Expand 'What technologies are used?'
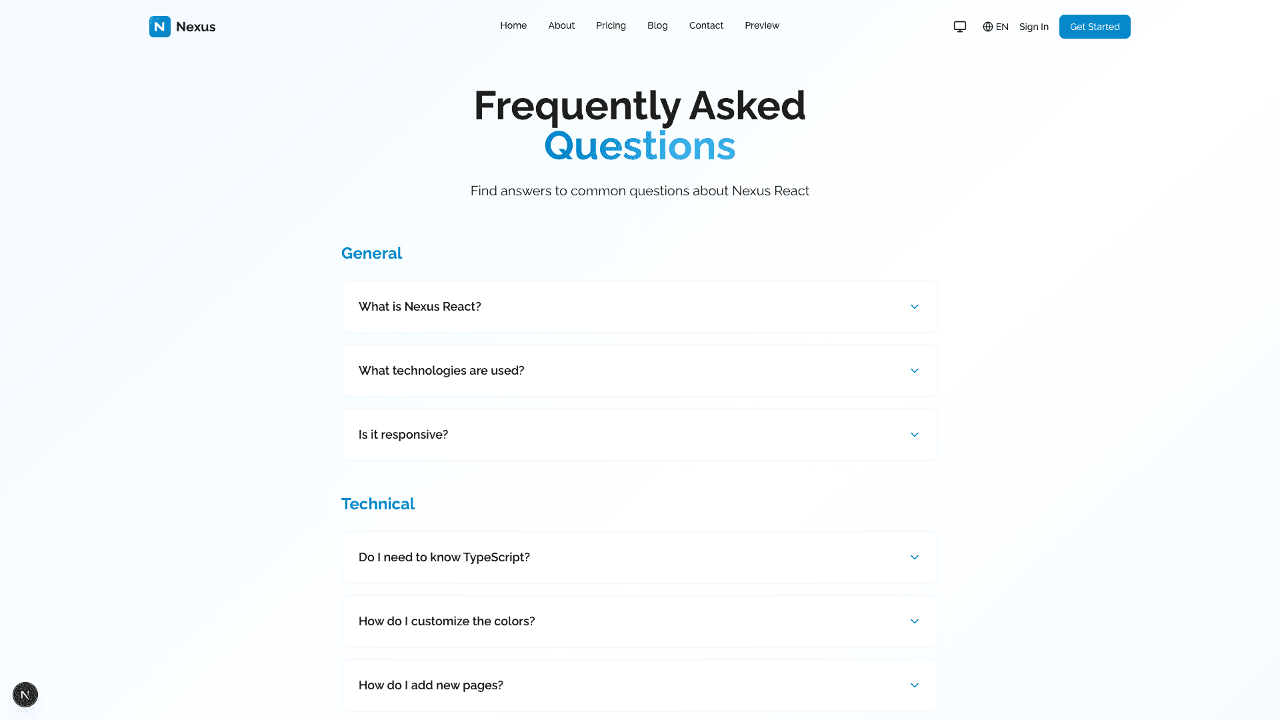1280x720 pixels. coord(639,371)
